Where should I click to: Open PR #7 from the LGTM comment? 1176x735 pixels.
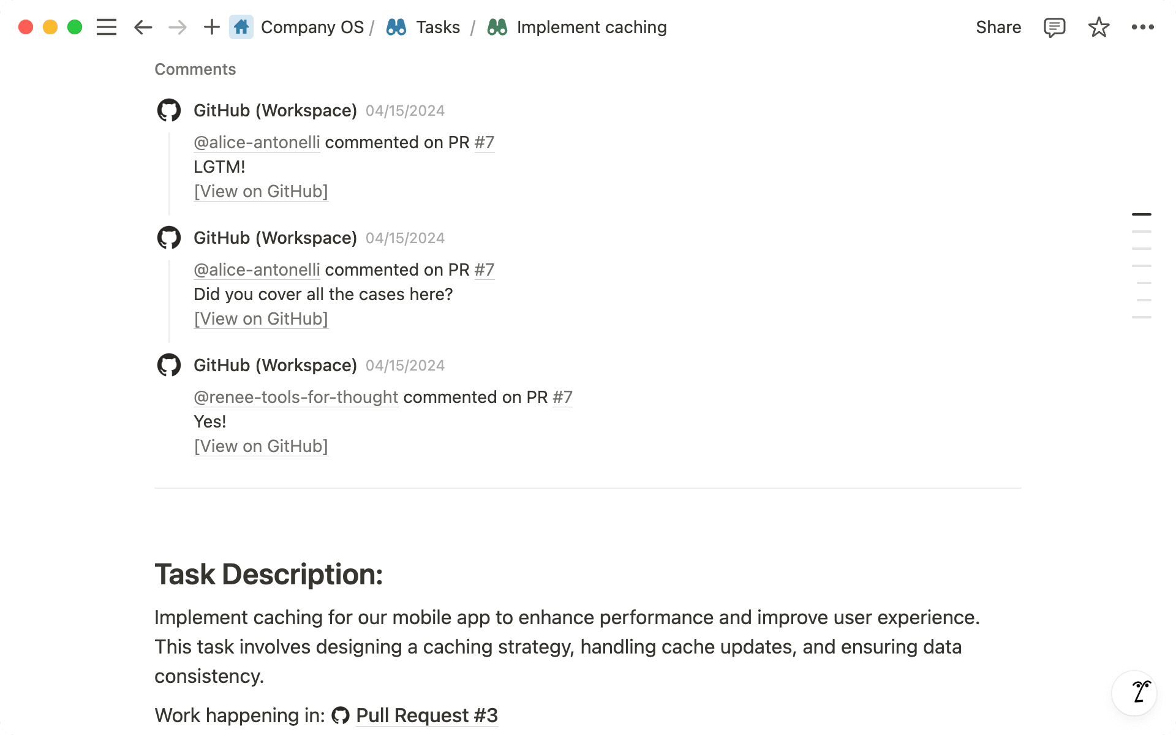(x=484, y=142)
